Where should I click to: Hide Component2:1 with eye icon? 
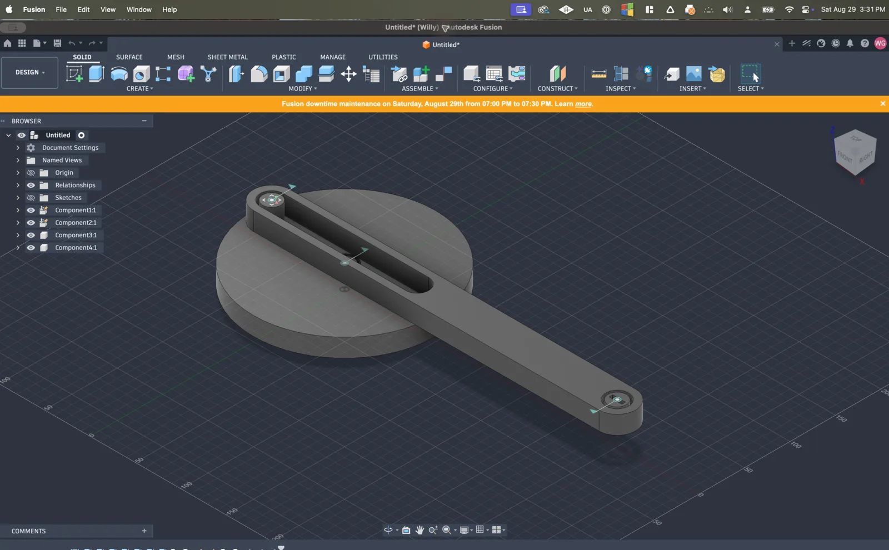point(31,223)
